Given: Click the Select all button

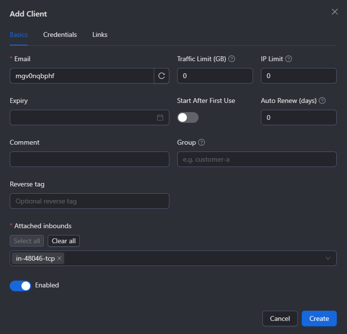Looking at the screenshot, I should pyautogui.click(x=27, y=241).
